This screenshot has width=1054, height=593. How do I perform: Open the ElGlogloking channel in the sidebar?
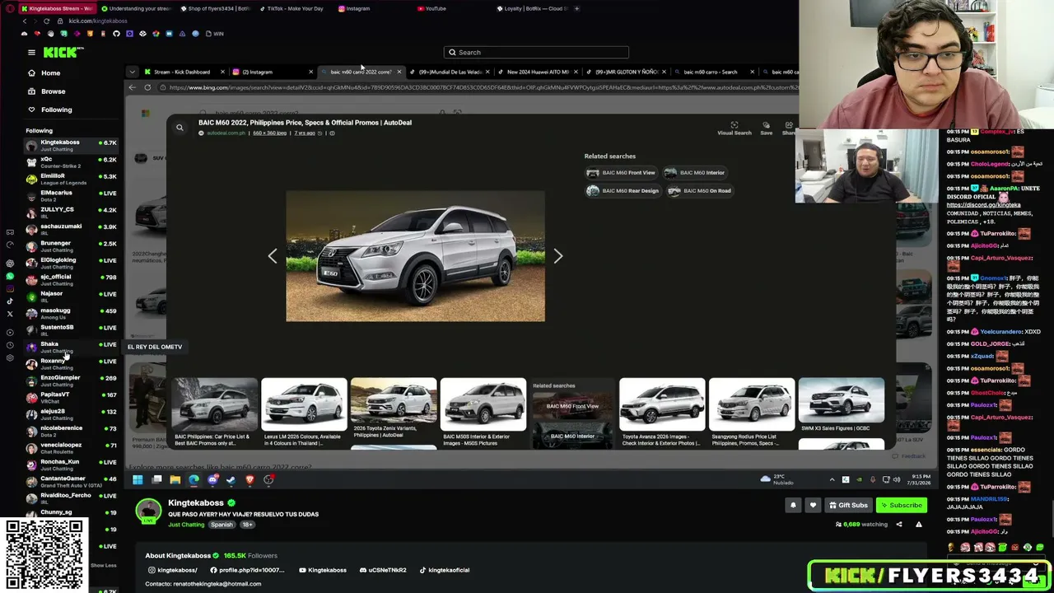[72, 263]
